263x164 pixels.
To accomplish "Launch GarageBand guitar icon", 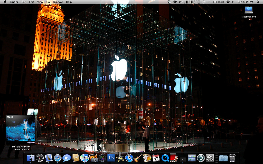I will 138,158.
